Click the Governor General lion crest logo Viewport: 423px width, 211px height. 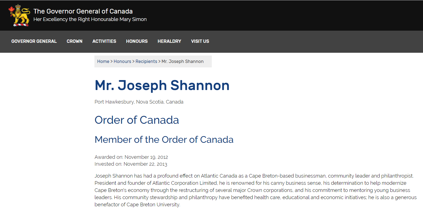coord(19,15)
